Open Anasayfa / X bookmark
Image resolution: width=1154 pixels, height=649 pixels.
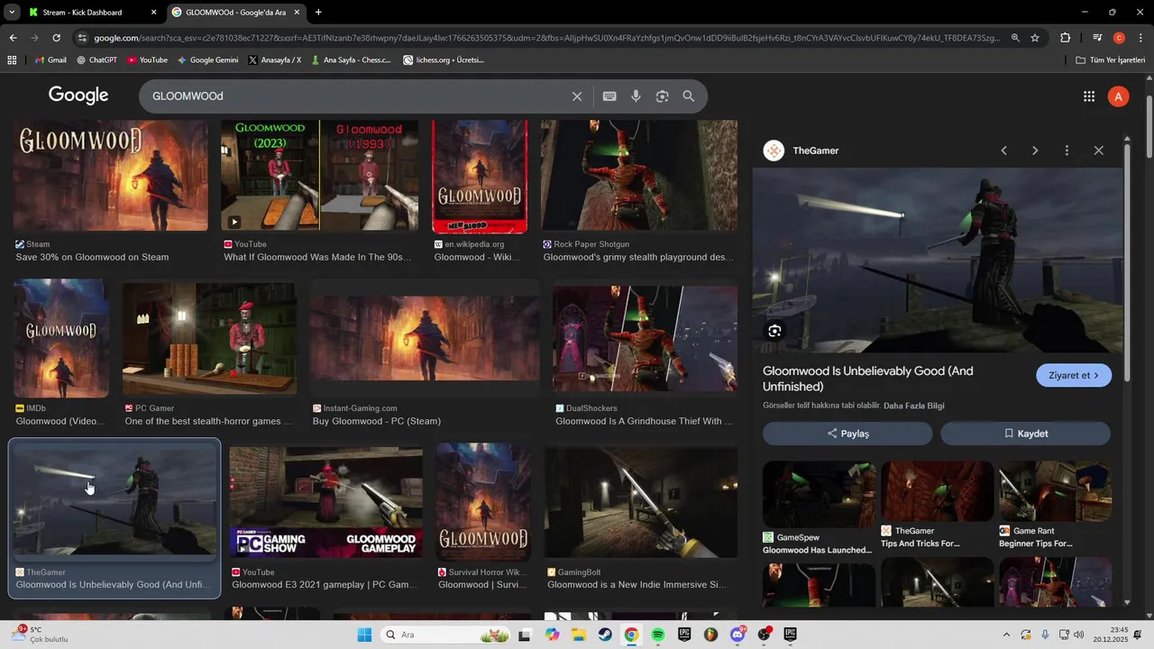(x=275, y=60)
